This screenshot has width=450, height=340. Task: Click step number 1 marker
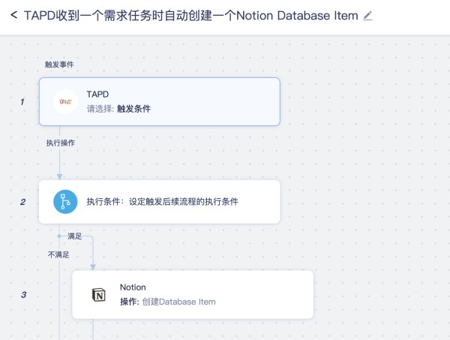22,102
